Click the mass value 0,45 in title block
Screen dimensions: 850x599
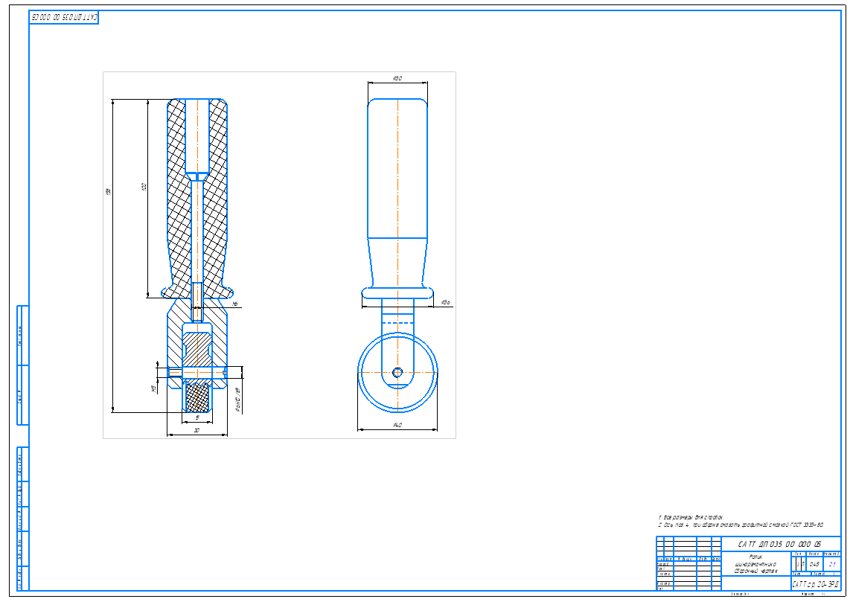814,564
